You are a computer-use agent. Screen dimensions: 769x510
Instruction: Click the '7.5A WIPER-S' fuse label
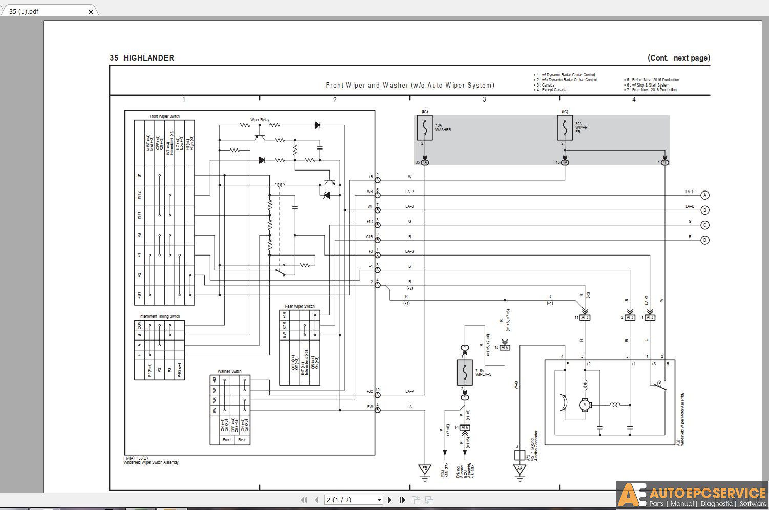tap(483, 372)
